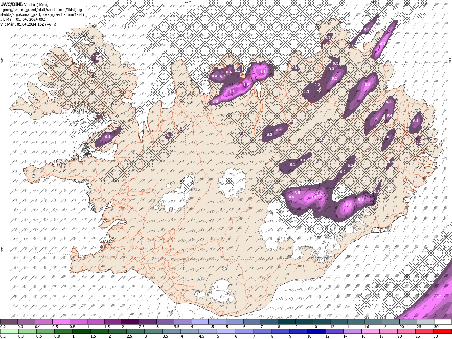
Task: Click the 25 value on the snow scale
Action: (419, 327)
